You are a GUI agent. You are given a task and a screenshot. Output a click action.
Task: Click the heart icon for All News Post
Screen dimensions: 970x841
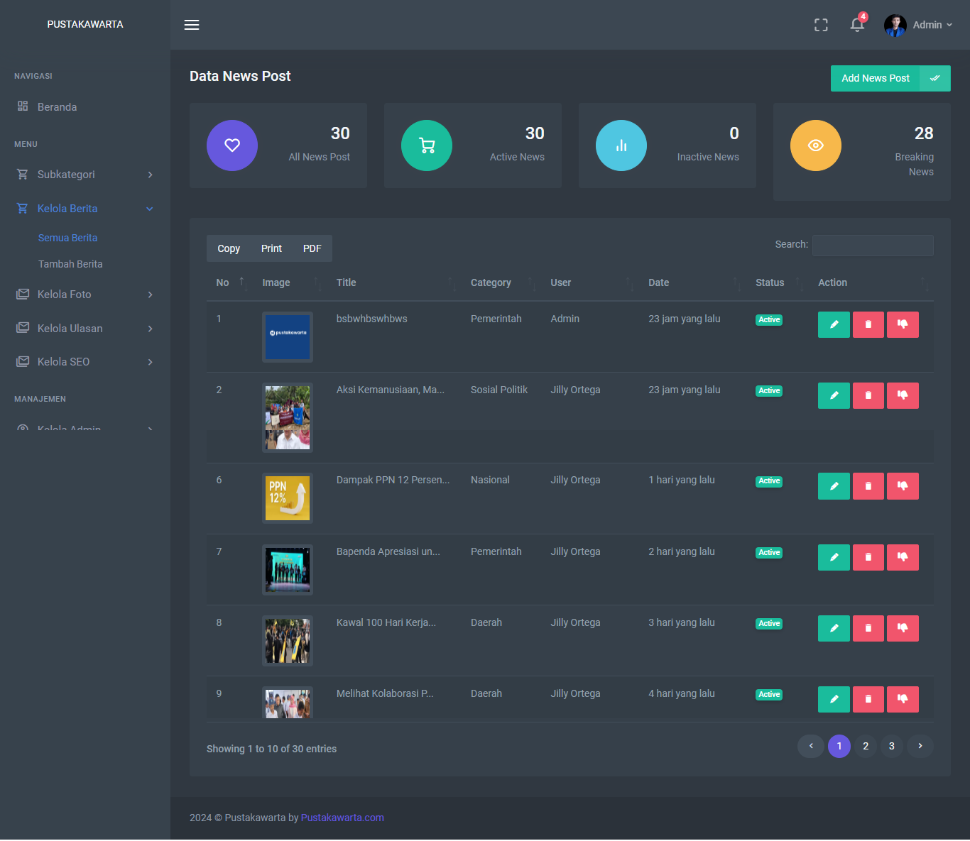click(x=232, y=145)
